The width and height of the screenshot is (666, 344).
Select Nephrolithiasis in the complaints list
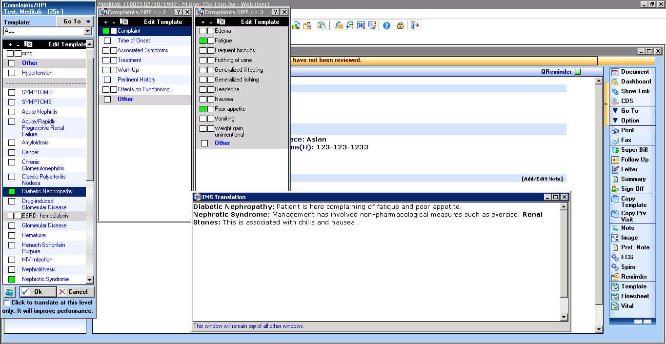[x=39, y=269]
